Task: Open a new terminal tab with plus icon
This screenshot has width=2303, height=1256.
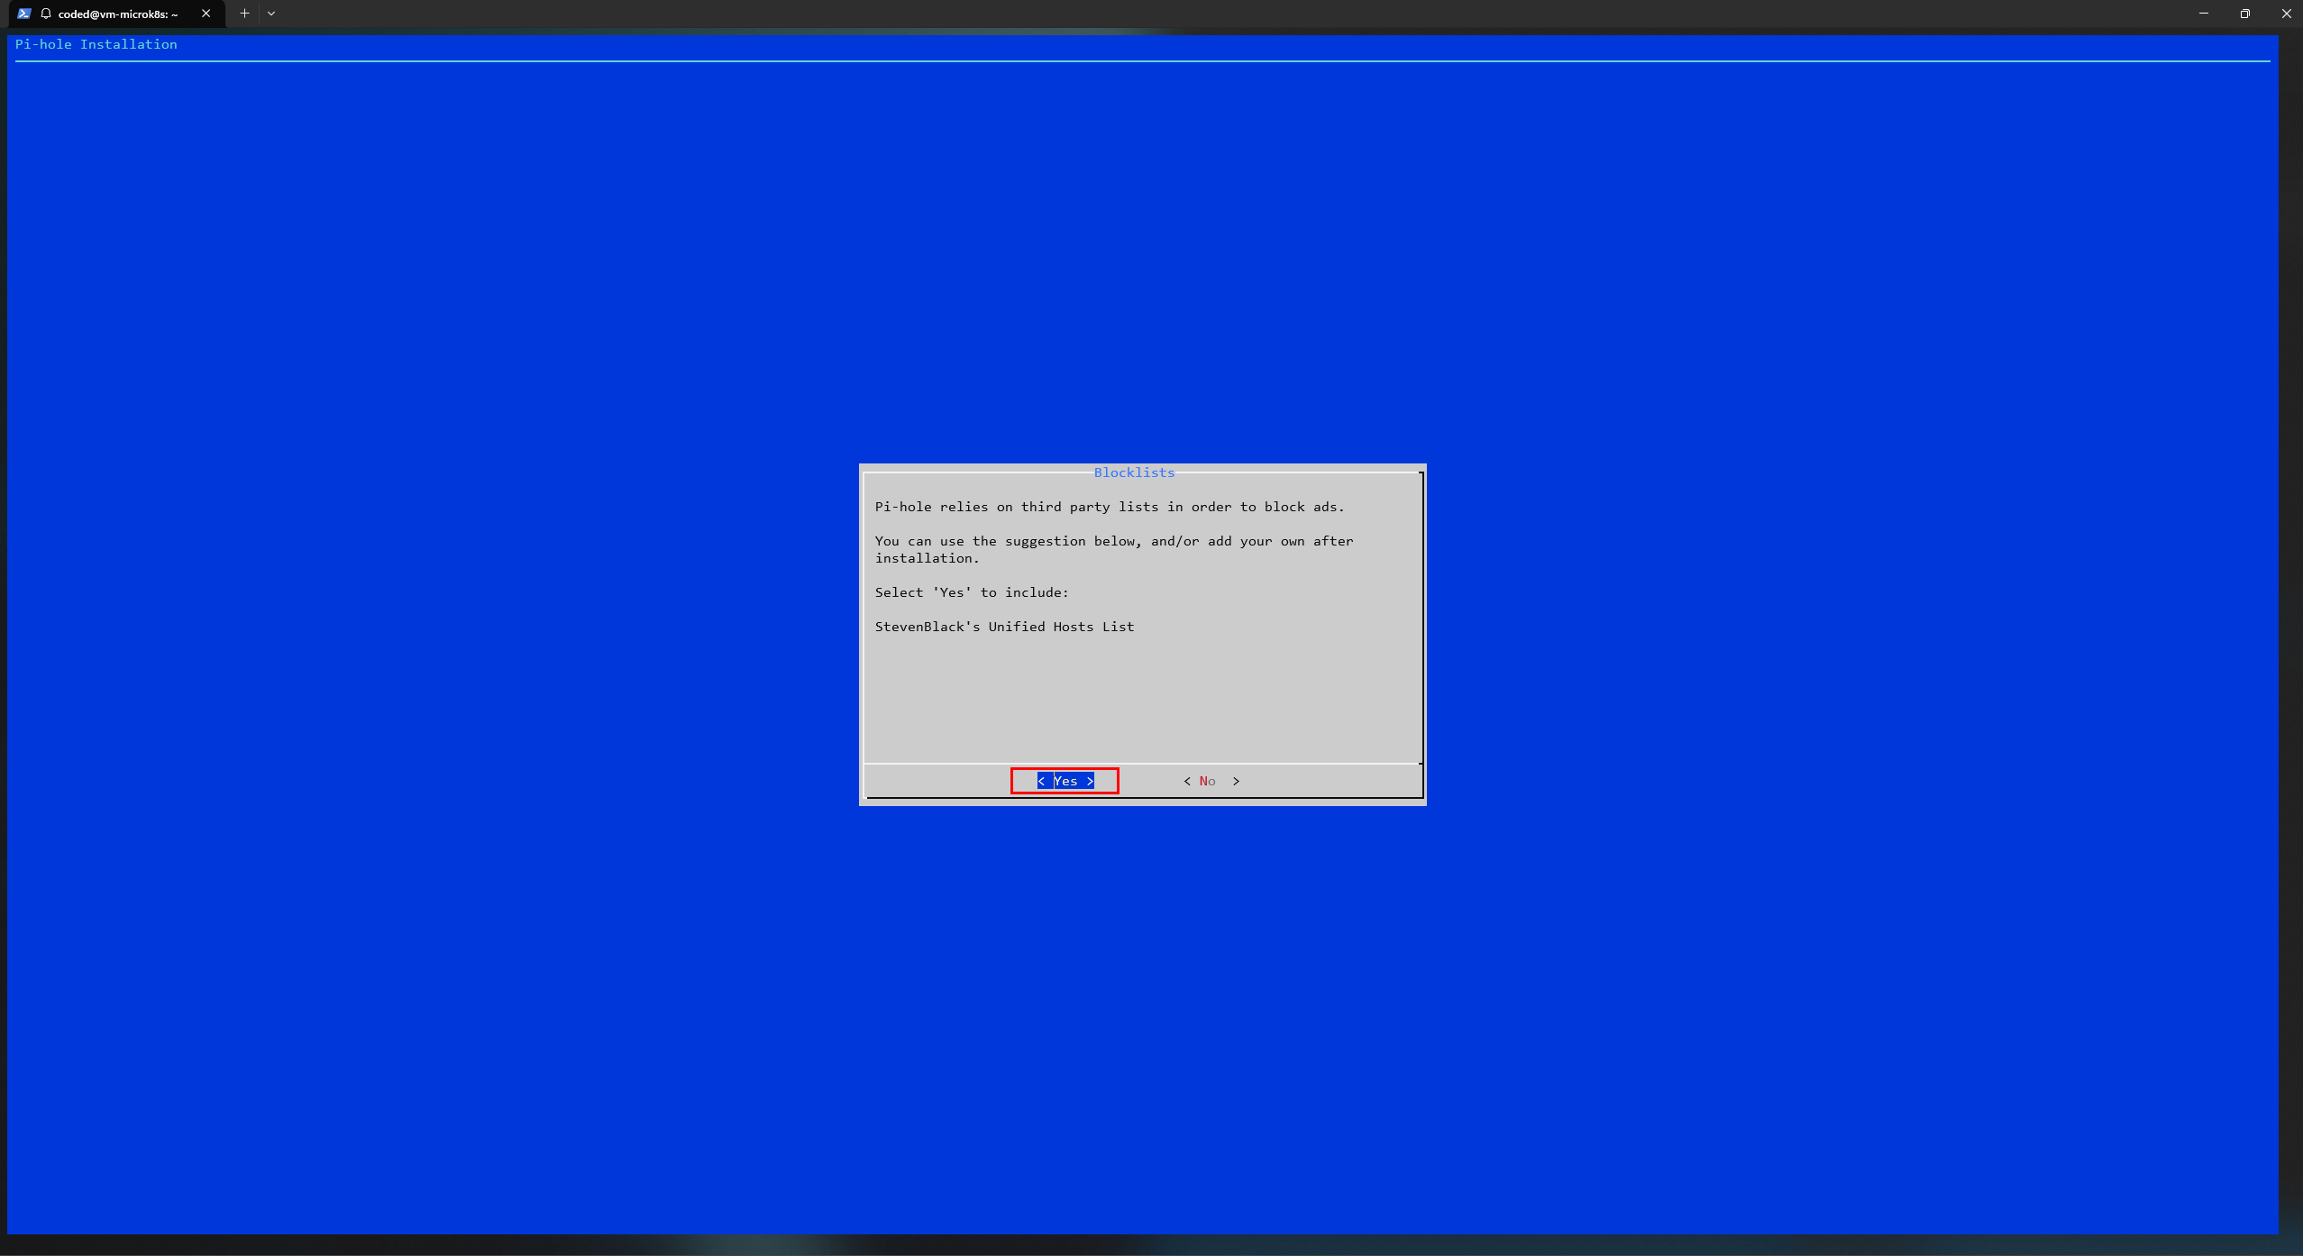Action: 244,14
